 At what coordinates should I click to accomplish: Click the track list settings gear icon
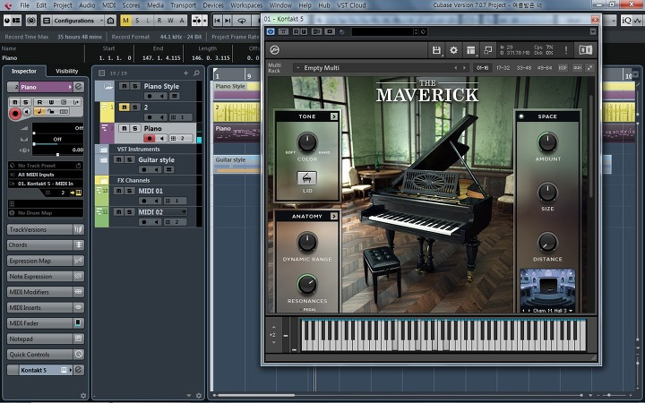coord(199,396)
